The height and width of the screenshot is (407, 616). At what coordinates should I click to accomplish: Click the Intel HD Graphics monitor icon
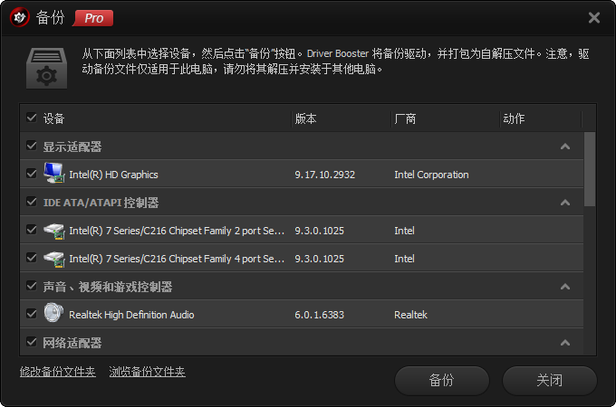tap(53, 173)
